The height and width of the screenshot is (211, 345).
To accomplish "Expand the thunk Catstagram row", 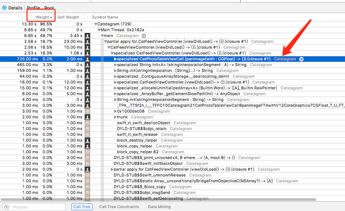I will 115,117.
